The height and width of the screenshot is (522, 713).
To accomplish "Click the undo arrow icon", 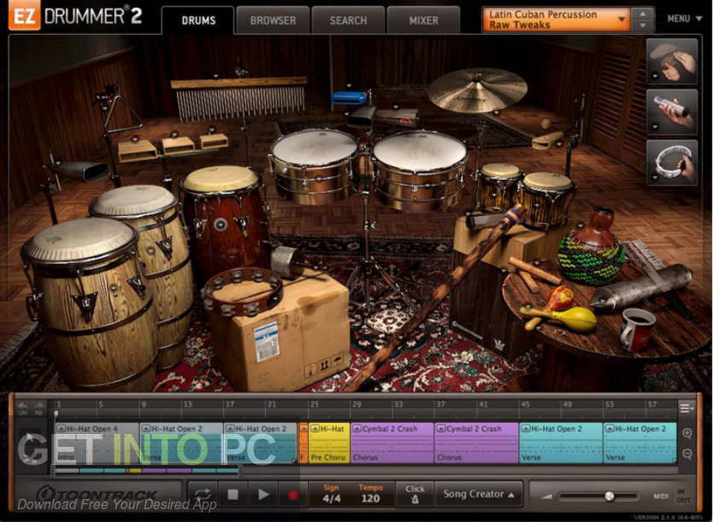I will tap(23, 408).
